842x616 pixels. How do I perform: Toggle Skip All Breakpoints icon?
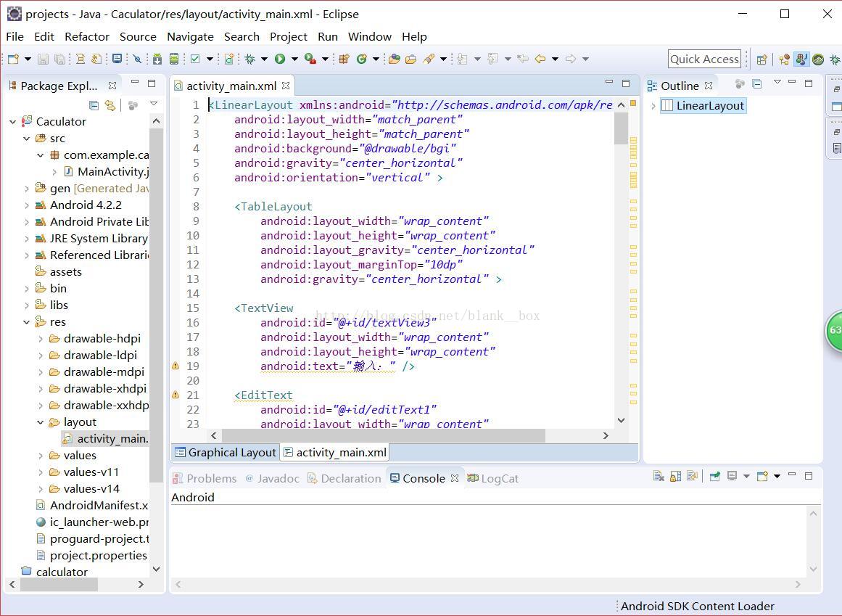point(137,59)
